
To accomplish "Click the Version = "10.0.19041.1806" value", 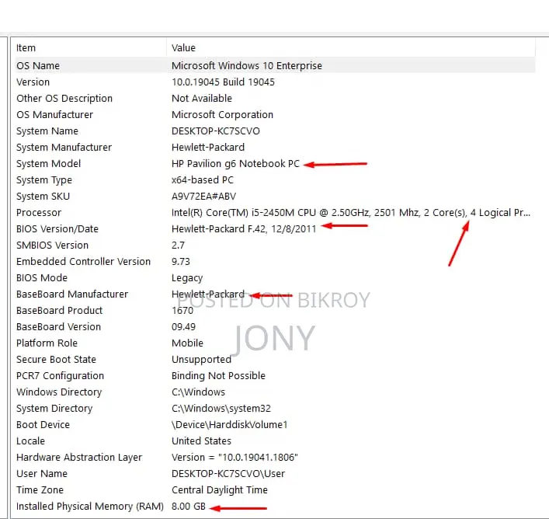I will pyautogui.click(x=235, y=458).
